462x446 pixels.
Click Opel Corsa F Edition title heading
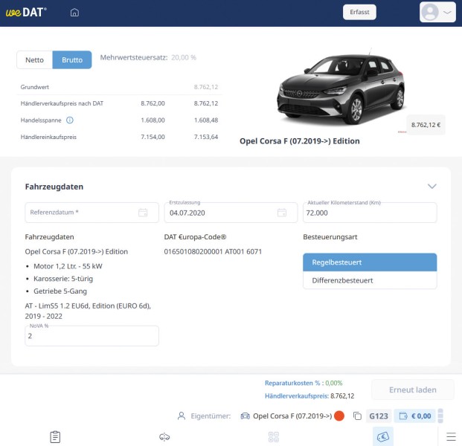[300, 141]
